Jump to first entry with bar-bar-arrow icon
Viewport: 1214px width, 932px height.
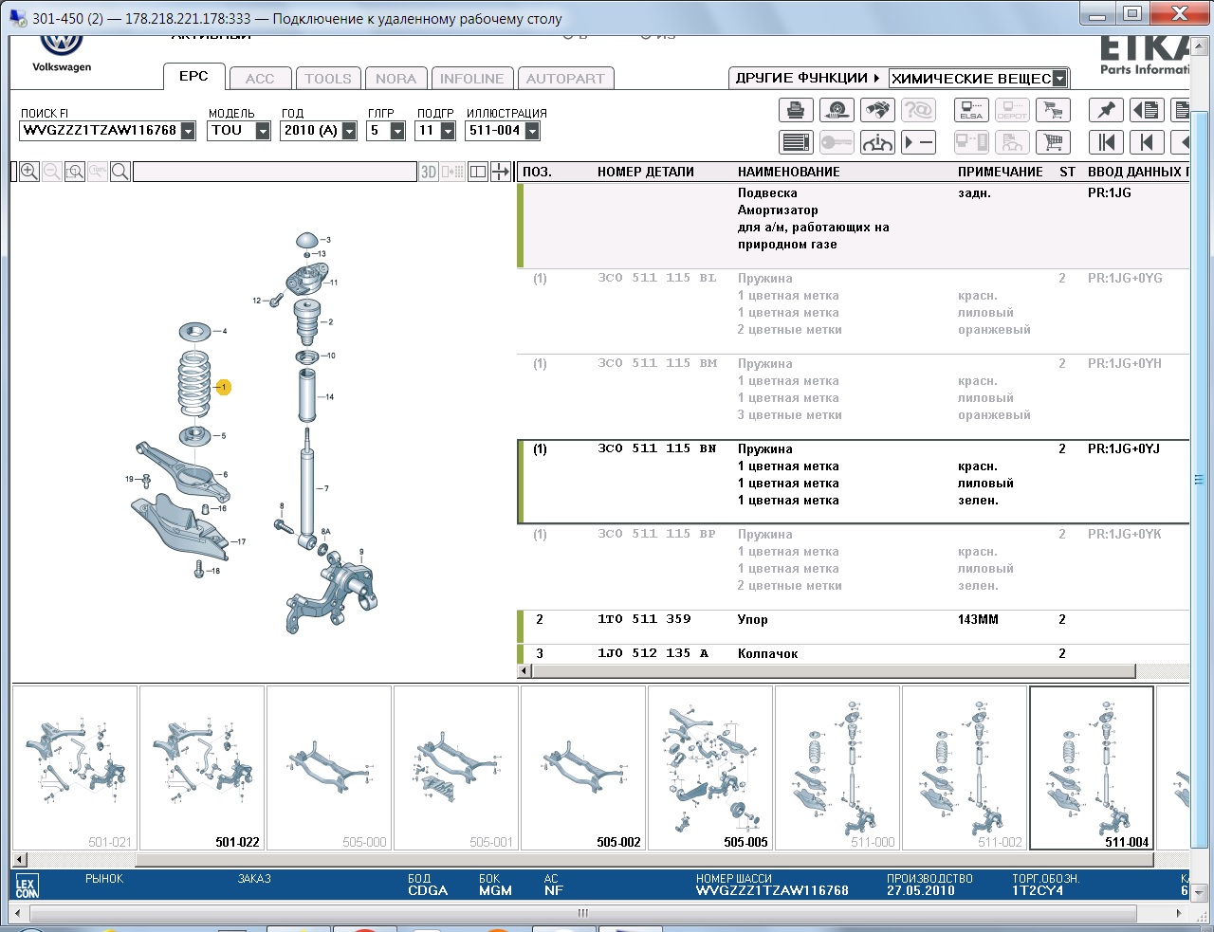[x=1106, y=142]
